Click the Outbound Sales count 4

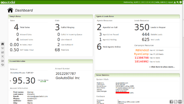(18, 39)
